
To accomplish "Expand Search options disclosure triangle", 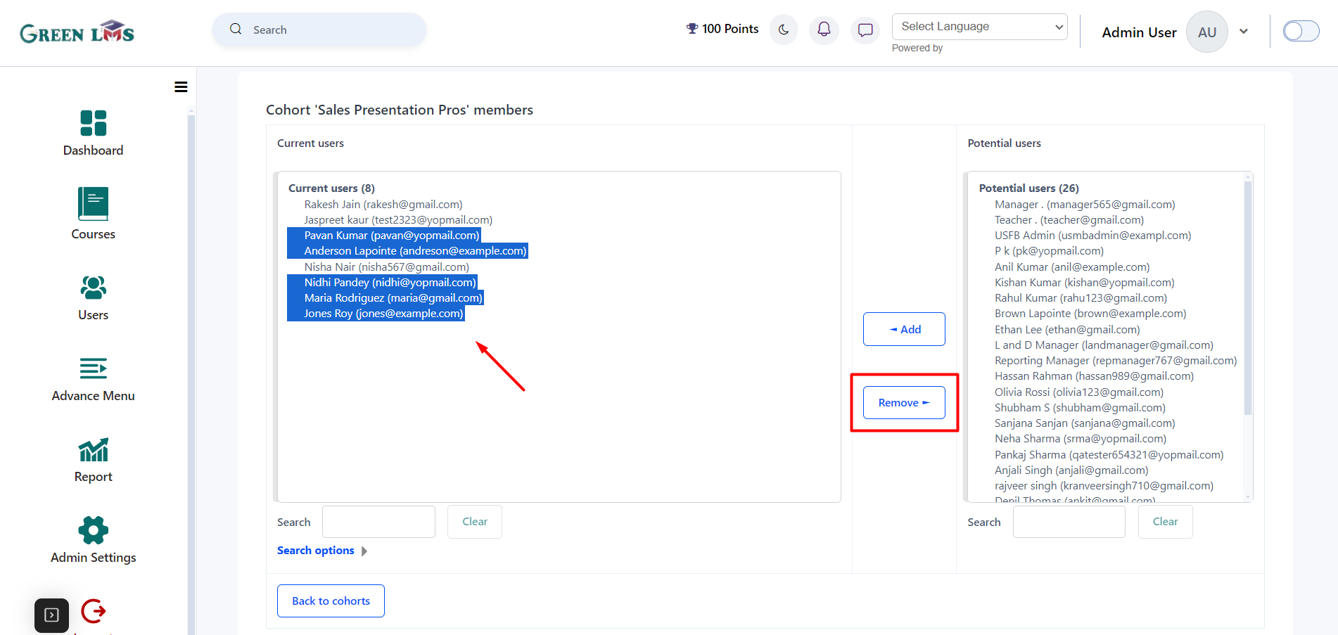I will [x=364, y=551].
